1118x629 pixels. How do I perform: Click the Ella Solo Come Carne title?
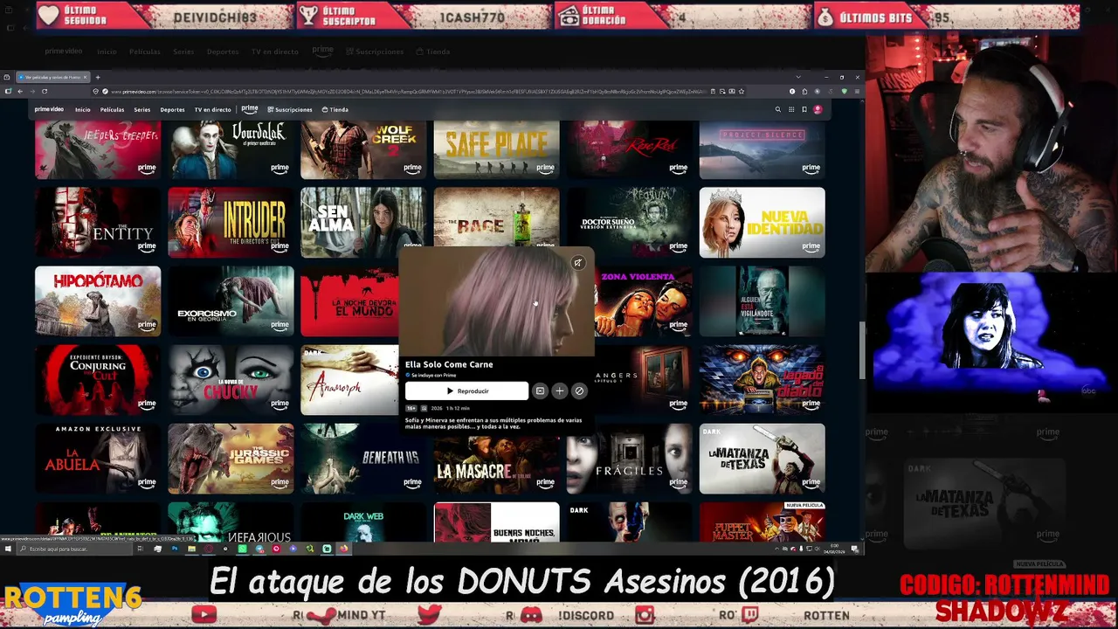pyautogui.click(x=449, y=364)
